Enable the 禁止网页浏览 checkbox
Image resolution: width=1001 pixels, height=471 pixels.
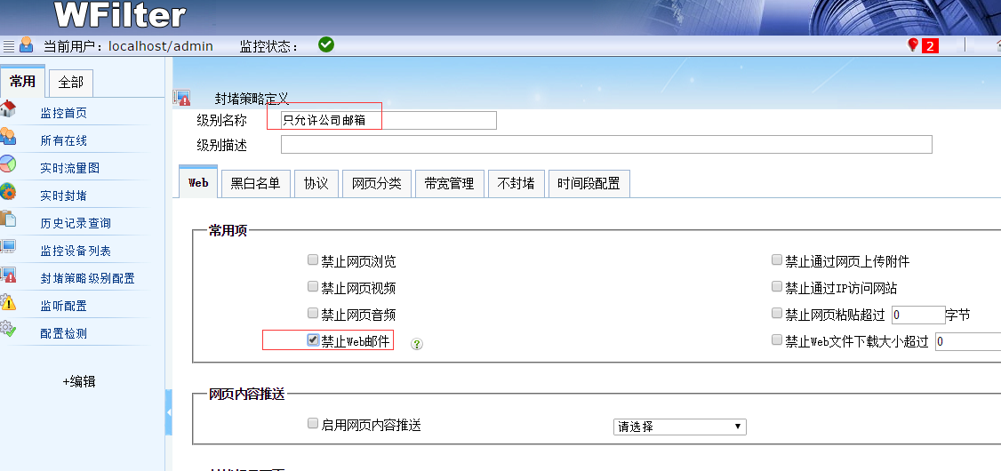(313, 260)
